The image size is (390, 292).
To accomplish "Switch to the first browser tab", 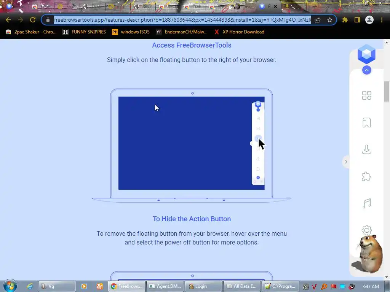I will pos(15,7).
